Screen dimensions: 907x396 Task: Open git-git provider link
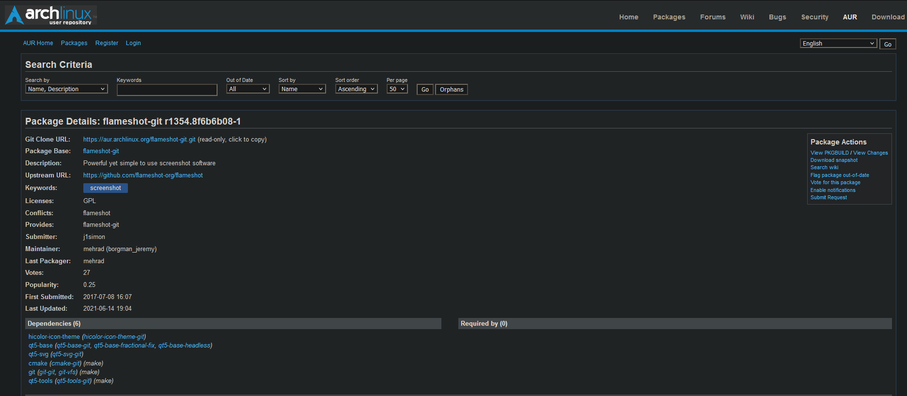47,372
